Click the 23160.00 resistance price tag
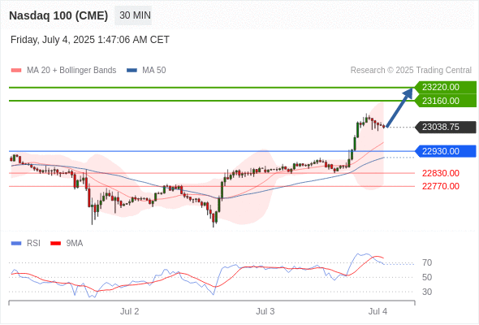The height and width of the screenshot is (325, 479). (446, 101)
